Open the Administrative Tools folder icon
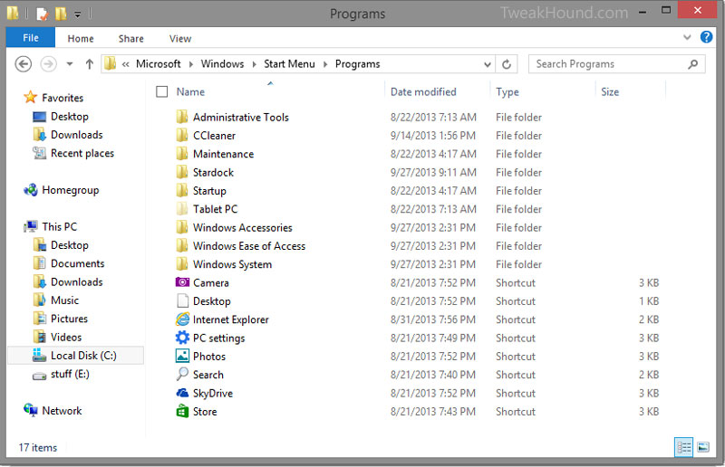725x467 pixels. [182, 117]
